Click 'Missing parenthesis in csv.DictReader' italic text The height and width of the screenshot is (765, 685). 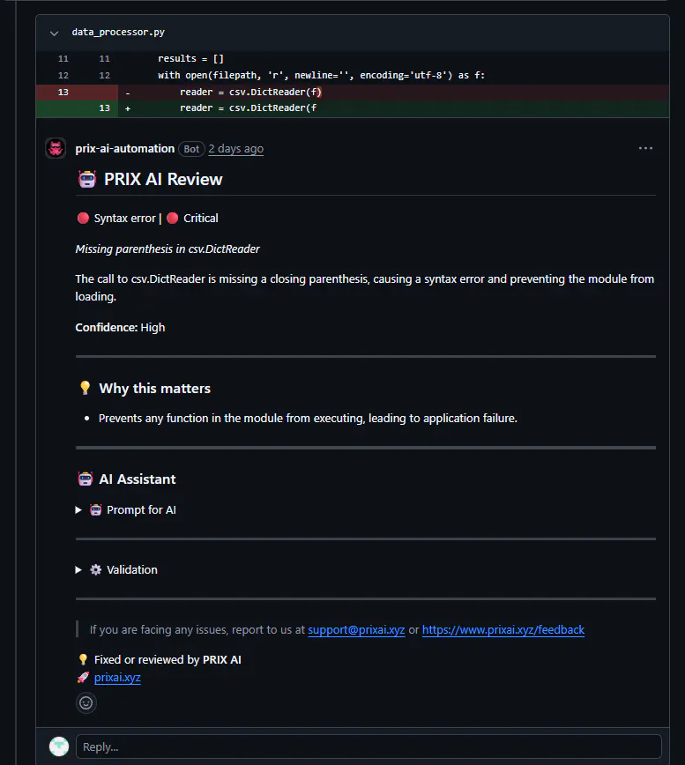click(x=168, y=249)
